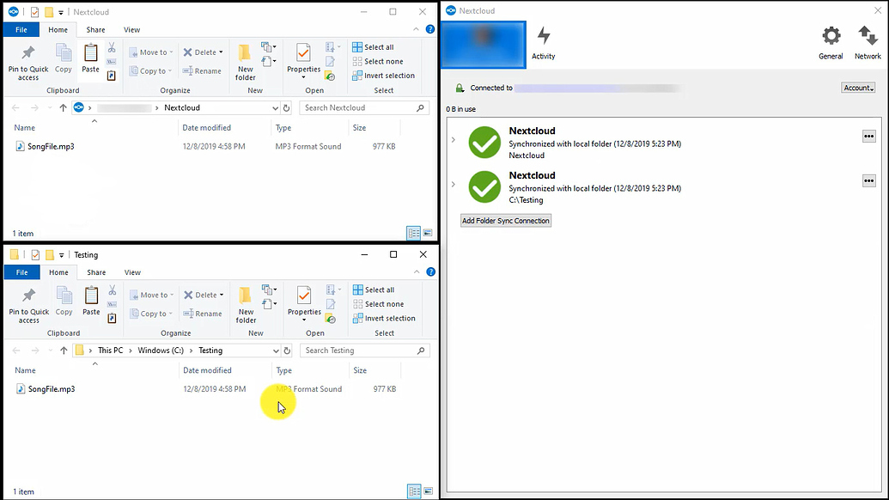
Task: Click Paste in the Testing window ribbon
Action: pyautogui.click(x=91, y=302)
